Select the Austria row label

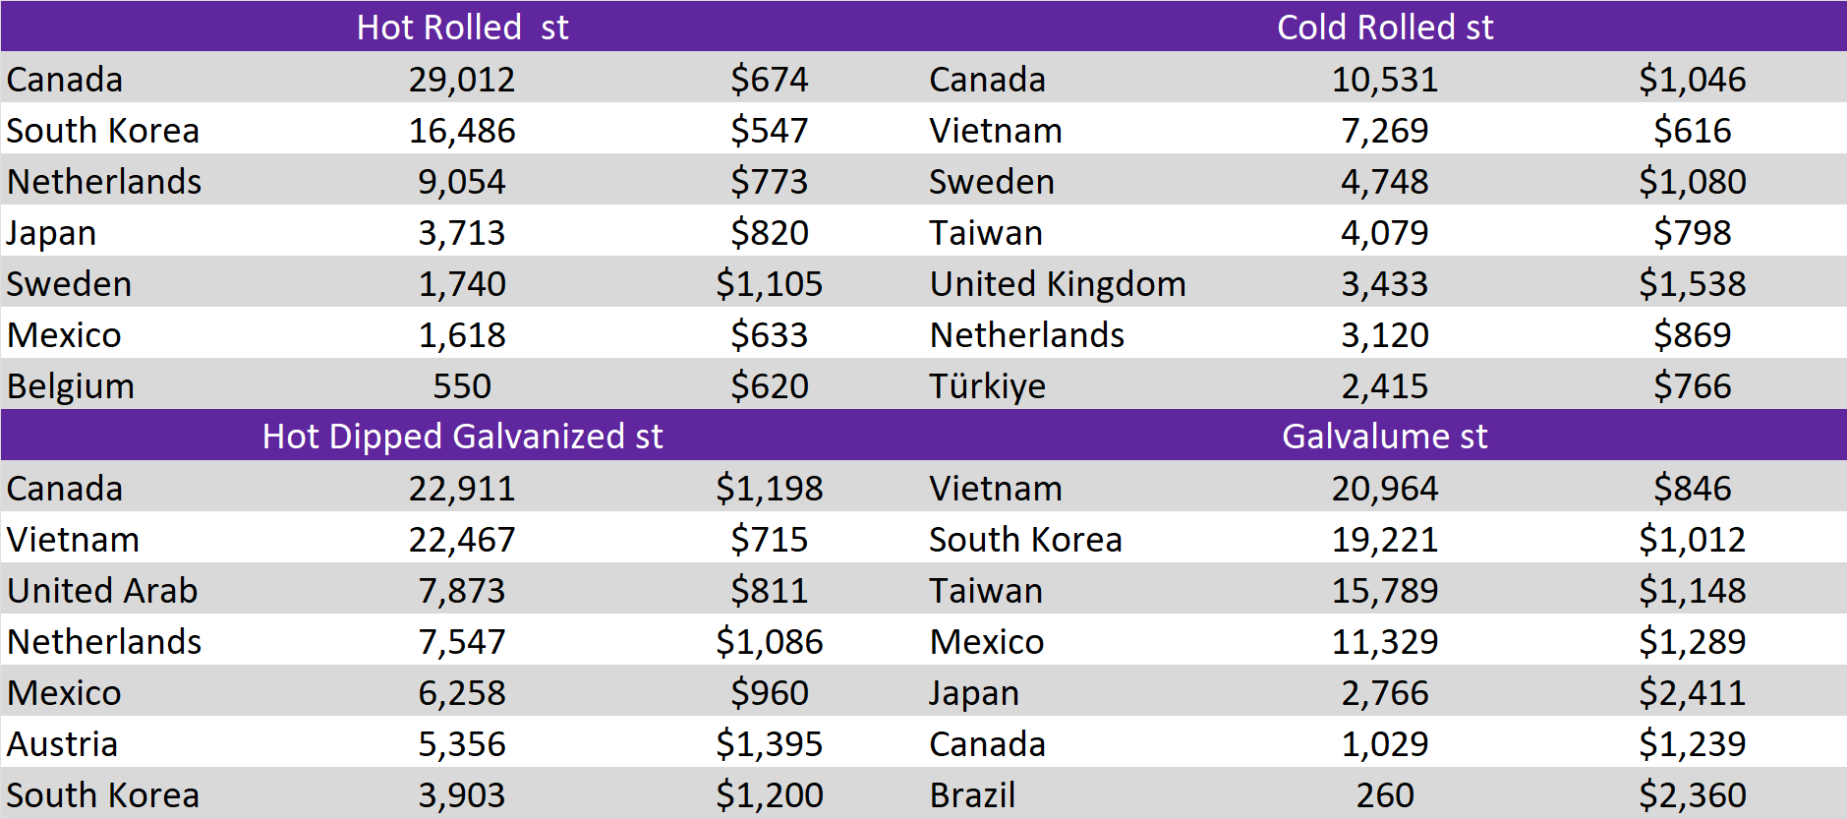point(62,744)
